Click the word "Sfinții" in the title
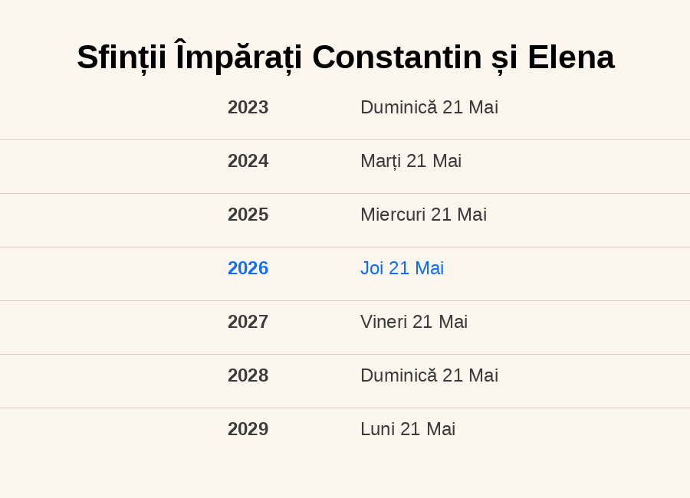 pyautogui.click(x=121, y=57)
